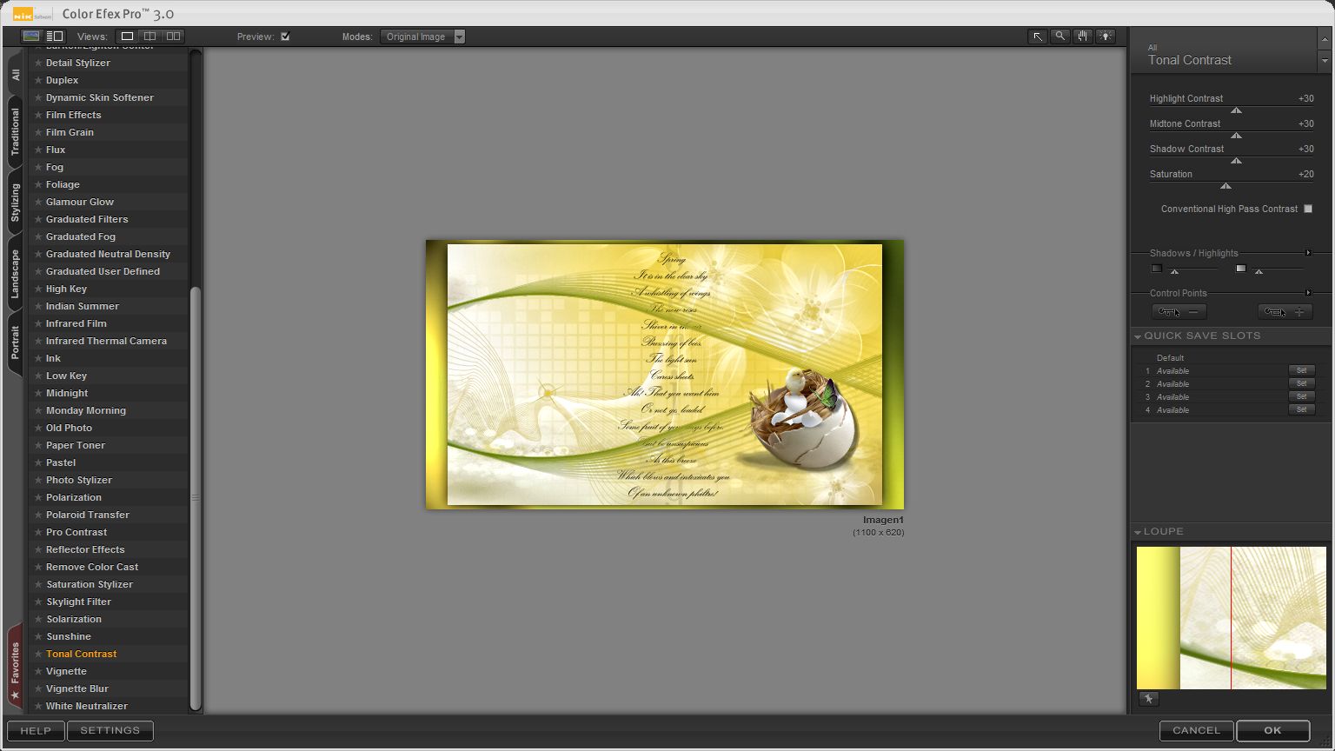Image resolution: width=1335 pixels, height=751 pixels.
Task: Toggle the background light bulb icon
Action: pos(1106,37)
